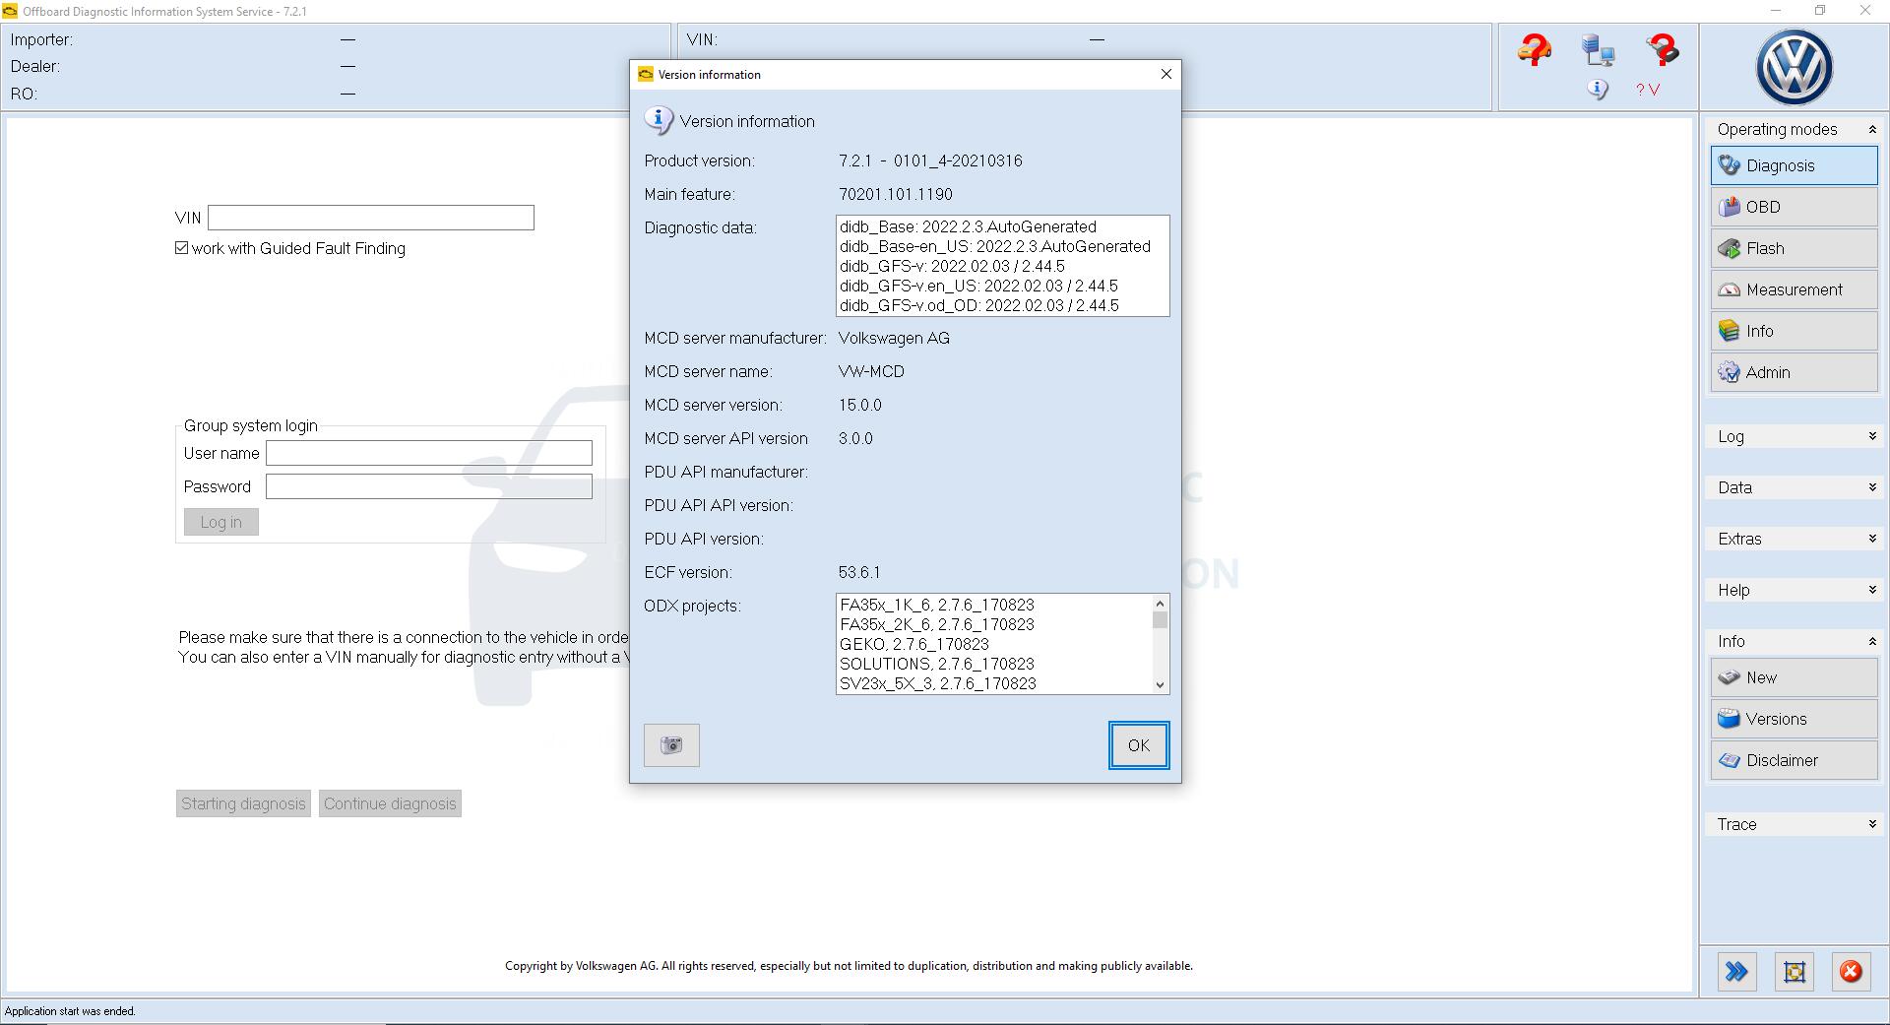
Task: Select the Measurement operating mode
Action: point(1795,289)
